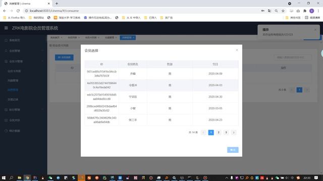Click previous page arrow in dialog pagination

pos(203,133)
